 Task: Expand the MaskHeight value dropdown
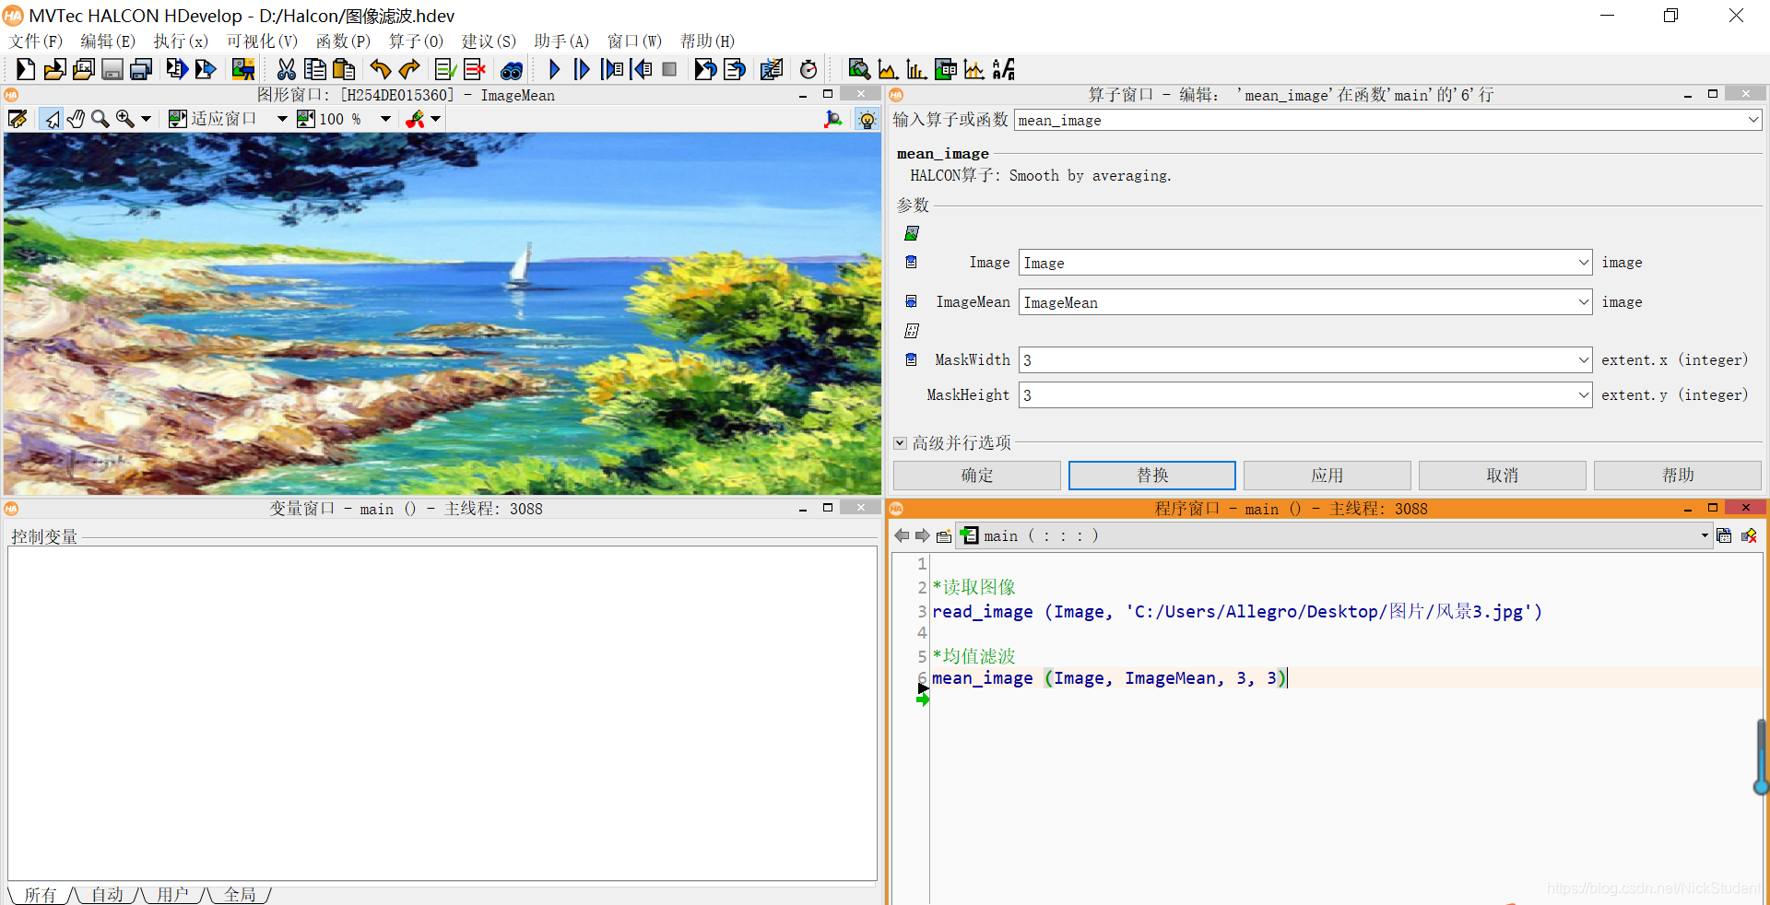coord(1583,395)
